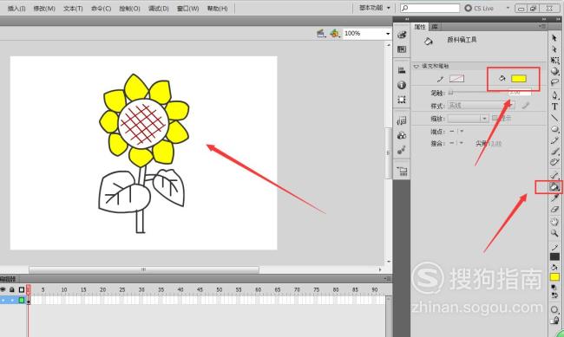This screenshot has width=564, height=337.
Task: Open the 样式 stroke style dropdown
Action: [x=482, y=106]
